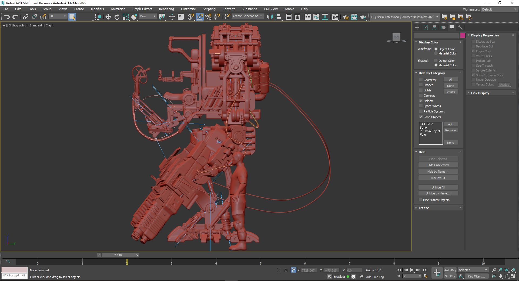
Task: Open the Modify command panel tab
Action: [x=426, y=28]
